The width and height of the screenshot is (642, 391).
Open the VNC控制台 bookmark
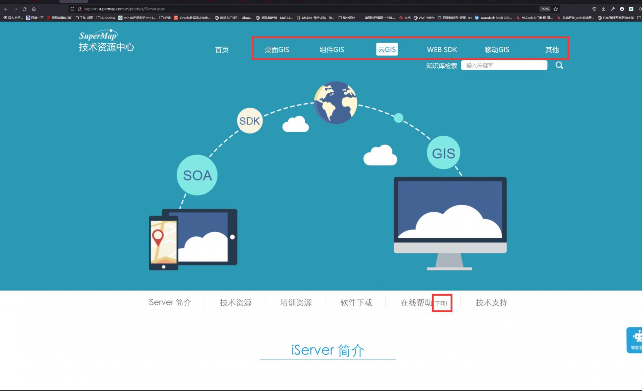tap(424, 18)
